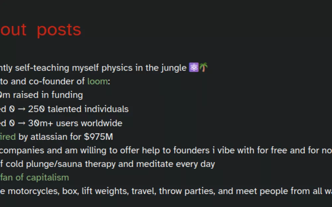Click the arrow before 30m+ users worldwide
This screenshot has width=332, height=207.
click(21, 123)
